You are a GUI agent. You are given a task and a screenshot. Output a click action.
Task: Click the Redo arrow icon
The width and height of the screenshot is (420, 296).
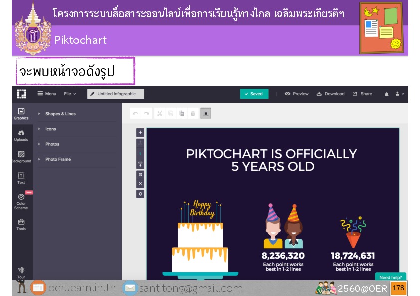(146, 113)
